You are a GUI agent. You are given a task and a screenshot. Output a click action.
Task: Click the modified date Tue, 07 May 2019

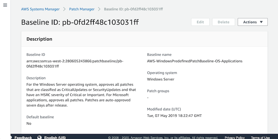[174, 116]
